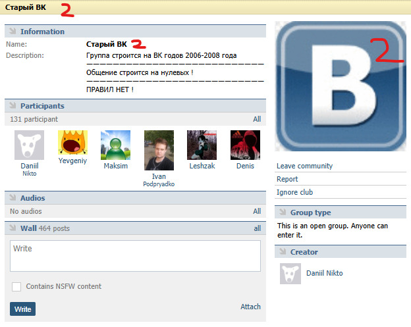
Task: Open Yevgeniy profile name link
Action: pos(72,161)
